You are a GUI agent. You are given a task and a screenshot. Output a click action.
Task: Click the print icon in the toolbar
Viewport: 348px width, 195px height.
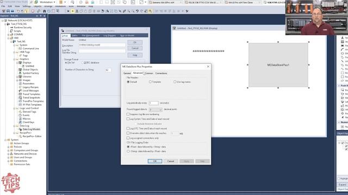12,11
